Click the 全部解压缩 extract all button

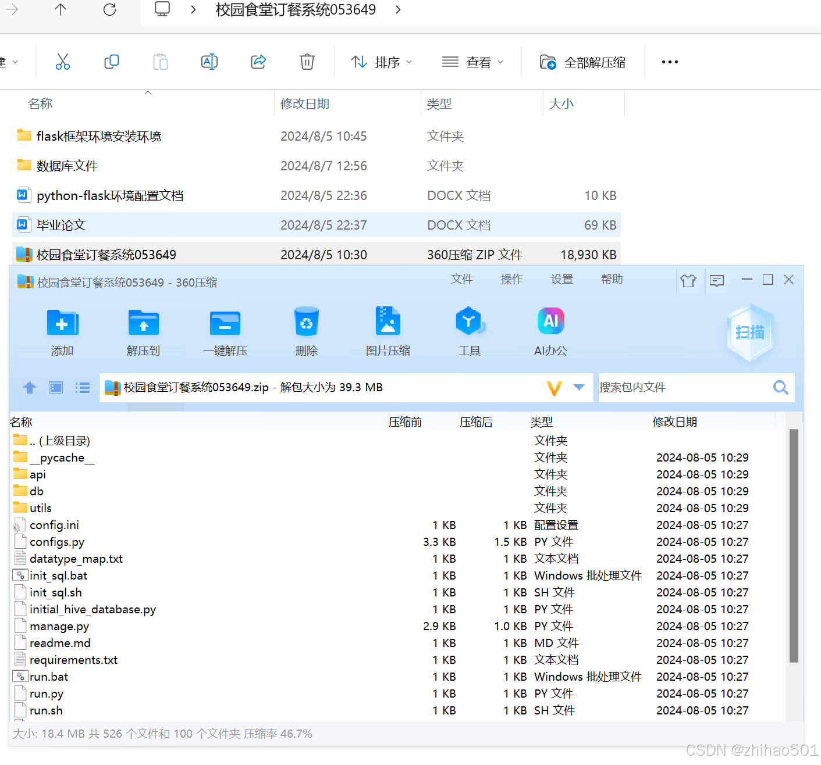583,62
